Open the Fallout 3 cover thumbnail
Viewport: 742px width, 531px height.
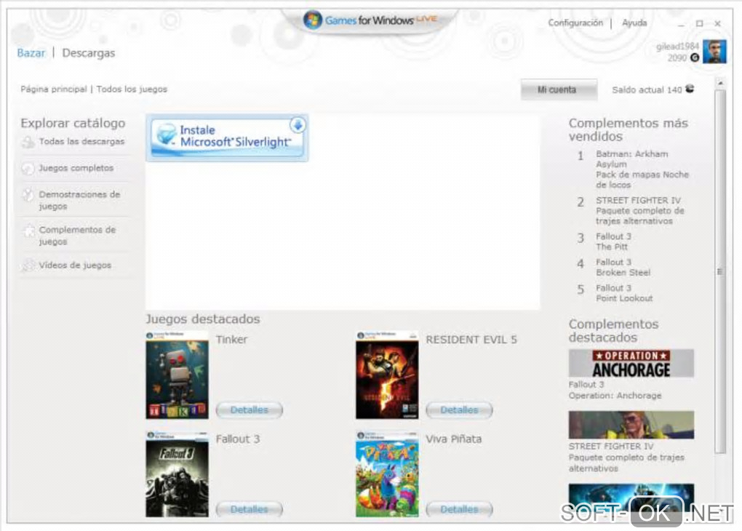(177, 474)
